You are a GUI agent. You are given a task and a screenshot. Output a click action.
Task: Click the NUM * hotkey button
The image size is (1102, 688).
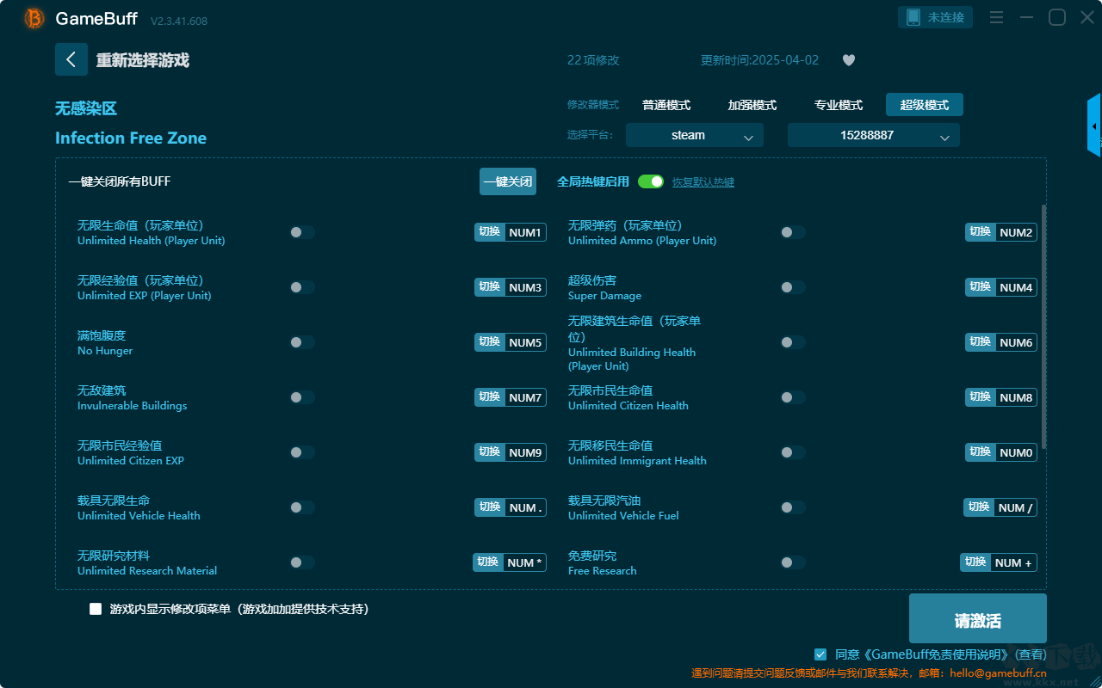(x=510, y=562)
